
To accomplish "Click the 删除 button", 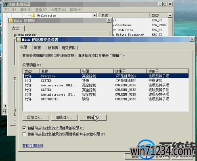I will point(93,117).
